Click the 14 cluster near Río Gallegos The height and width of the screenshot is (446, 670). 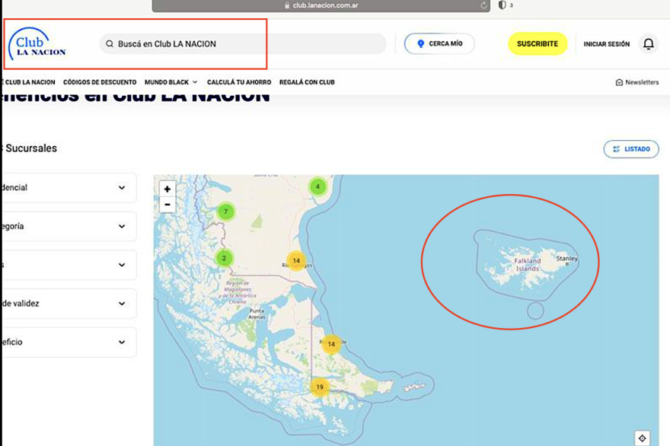click(x=296, y=260)
